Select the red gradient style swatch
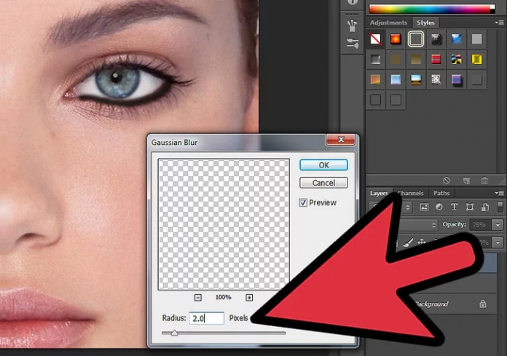Screen dimensions: 507x356 tap(436, 60)
